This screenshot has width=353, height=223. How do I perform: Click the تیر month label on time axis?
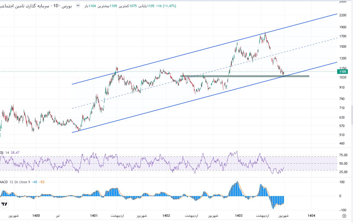coord(58,216)
